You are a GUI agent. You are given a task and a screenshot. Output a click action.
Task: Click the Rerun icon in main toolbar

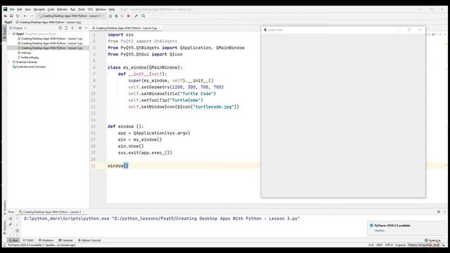coord(110,16)
